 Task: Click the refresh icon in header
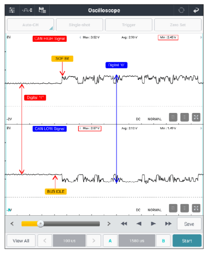click(181, 10)
